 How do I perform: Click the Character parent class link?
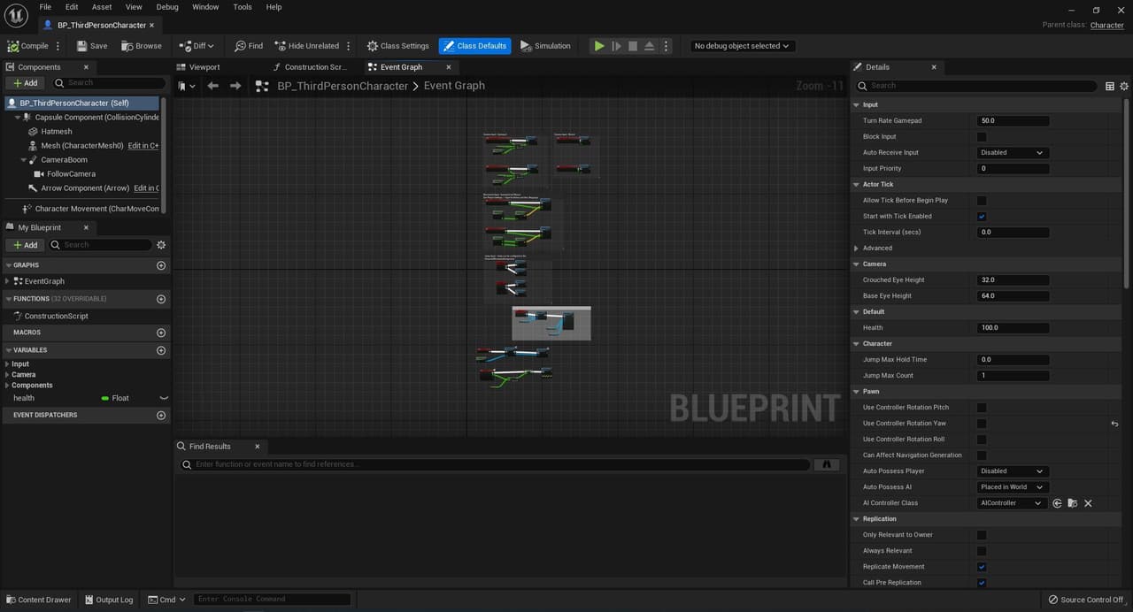click(1106, 26)
